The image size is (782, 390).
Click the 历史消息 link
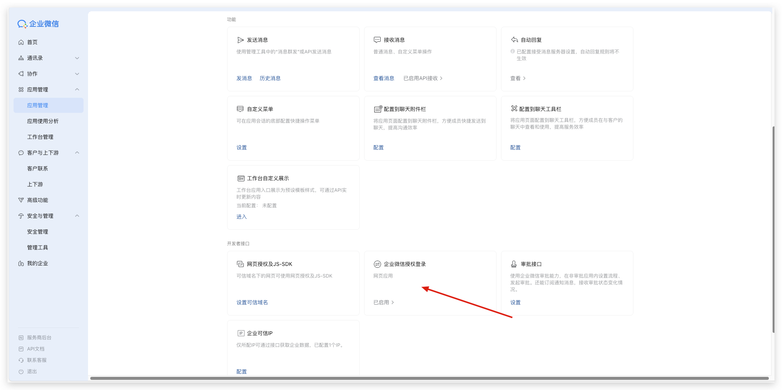click(270, 78)
